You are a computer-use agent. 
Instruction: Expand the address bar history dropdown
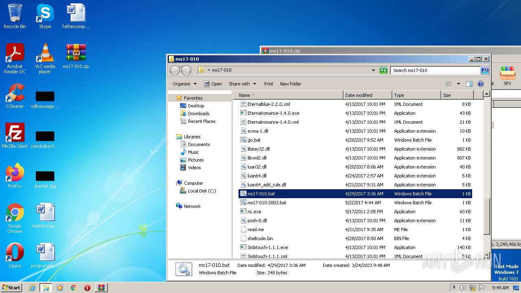(373, 70)
